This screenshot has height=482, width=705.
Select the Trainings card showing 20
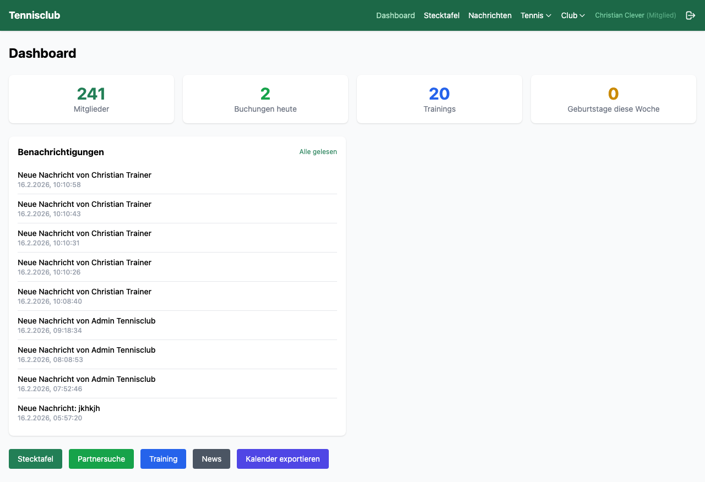[x=439, y=99]
